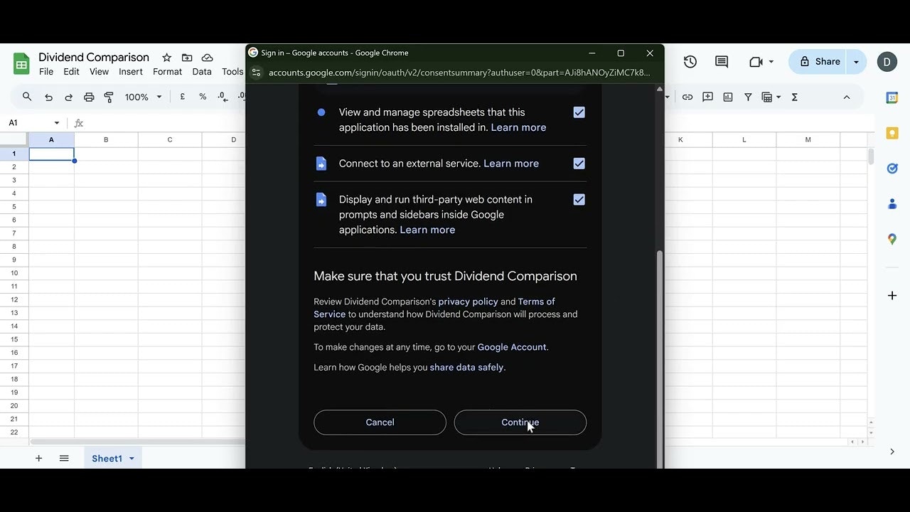The height and width of the screenshot is (512, 910).
Task: Uncheck the connect to external service permission
Action: tap(579, 164)
